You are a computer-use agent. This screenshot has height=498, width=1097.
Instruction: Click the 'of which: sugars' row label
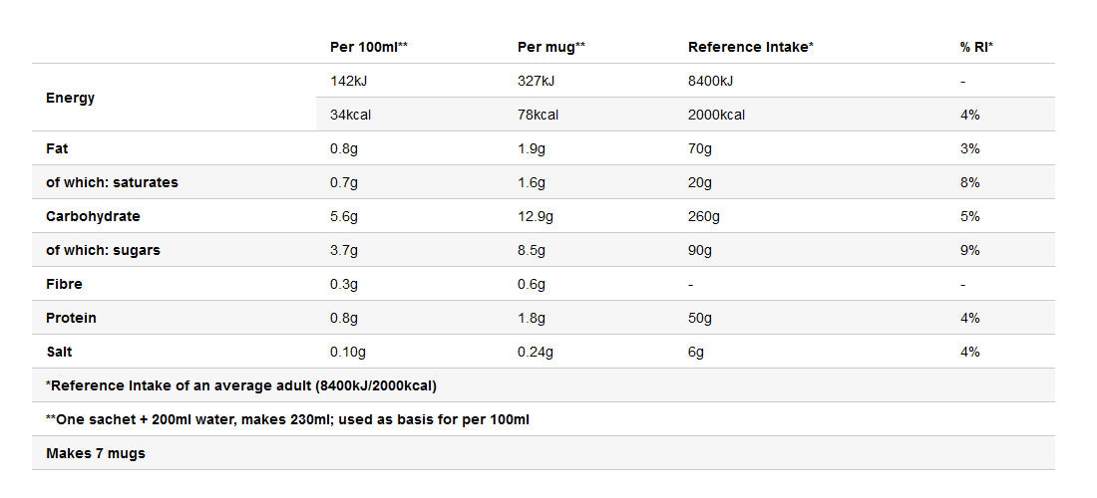[x=103, y=250]
